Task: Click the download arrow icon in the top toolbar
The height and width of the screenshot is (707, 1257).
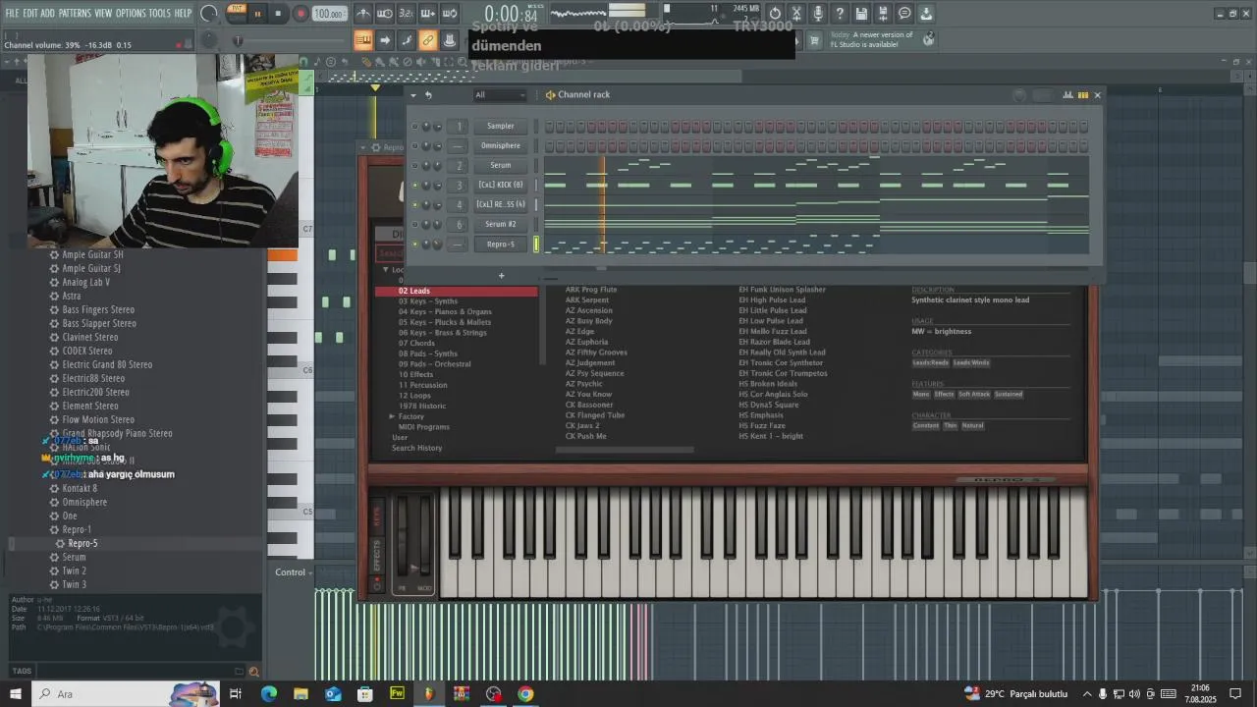Action: point(926,14)
